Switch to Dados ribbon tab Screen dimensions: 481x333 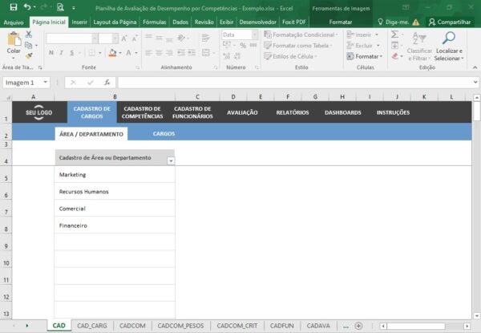(x=180, y=22)
